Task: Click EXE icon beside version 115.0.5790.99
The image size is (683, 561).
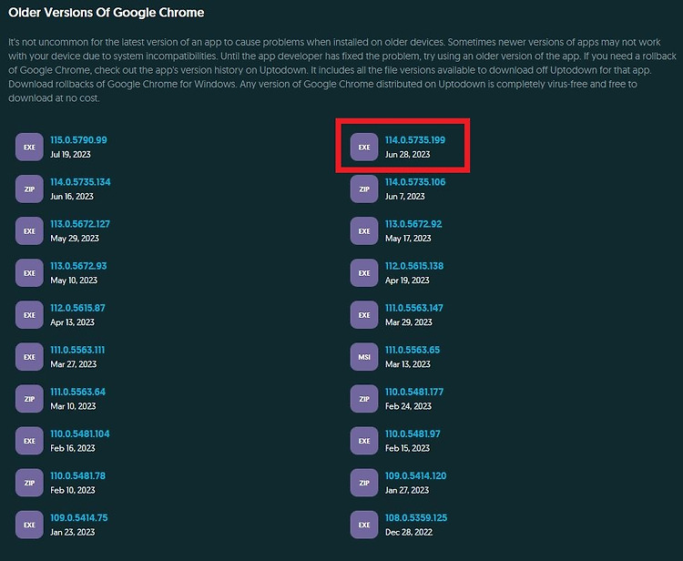Action: (x=29, y=148)
